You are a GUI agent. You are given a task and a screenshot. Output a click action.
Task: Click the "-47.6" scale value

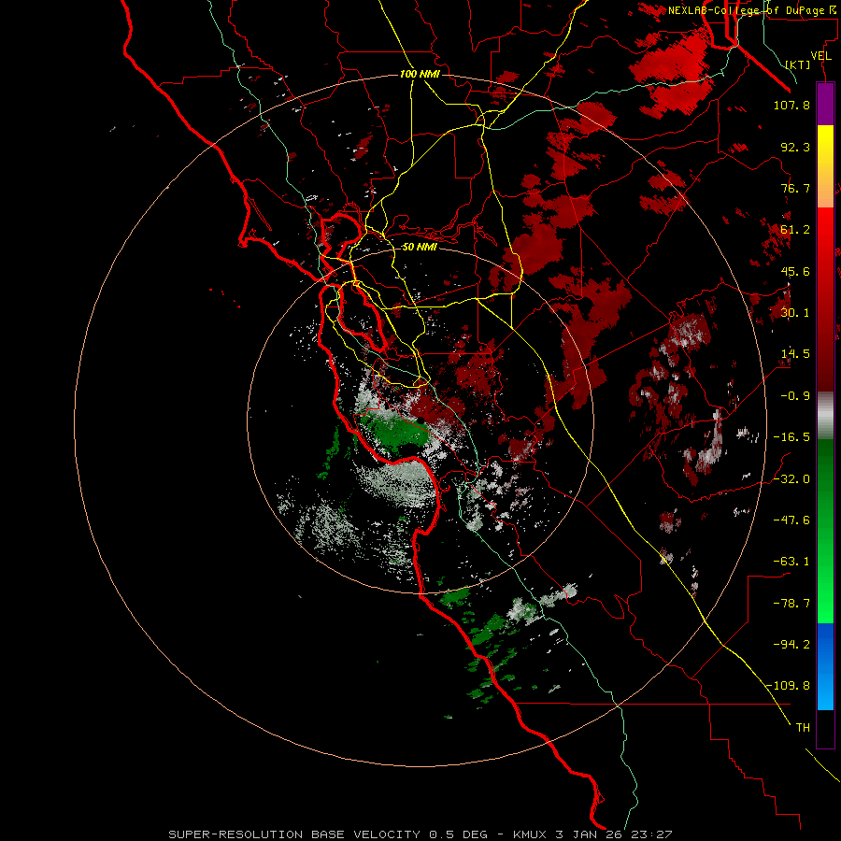[x=791, y=520]
